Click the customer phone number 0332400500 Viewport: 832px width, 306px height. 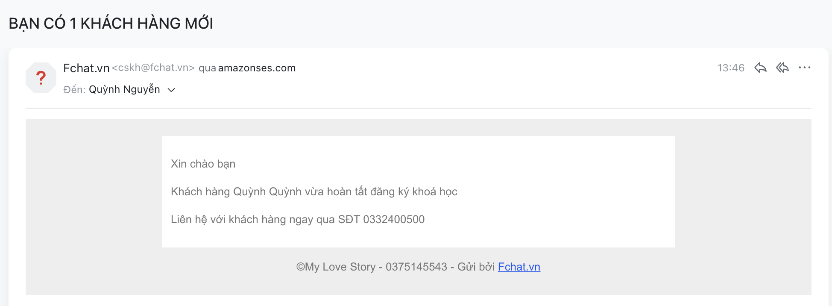tap(393, 219)
